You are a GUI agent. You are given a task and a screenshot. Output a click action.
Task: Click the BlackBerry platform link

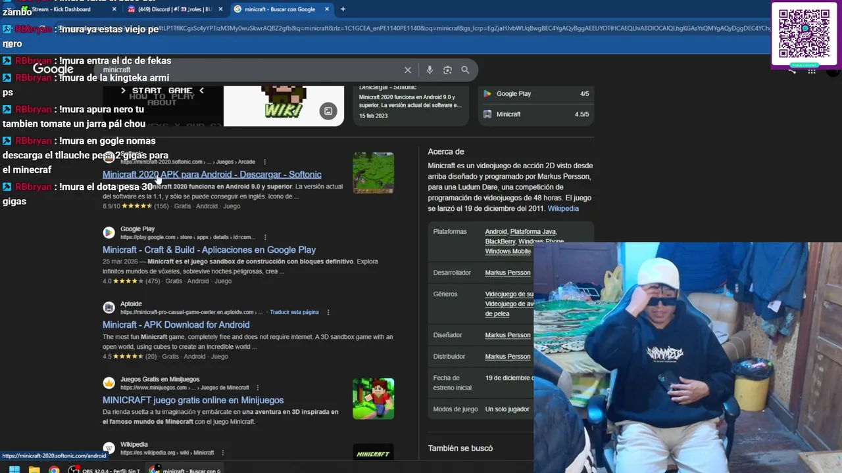pos(500,241)
